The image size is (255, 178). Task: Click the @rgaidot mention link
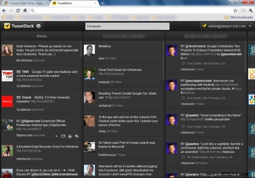click(192, 115)
